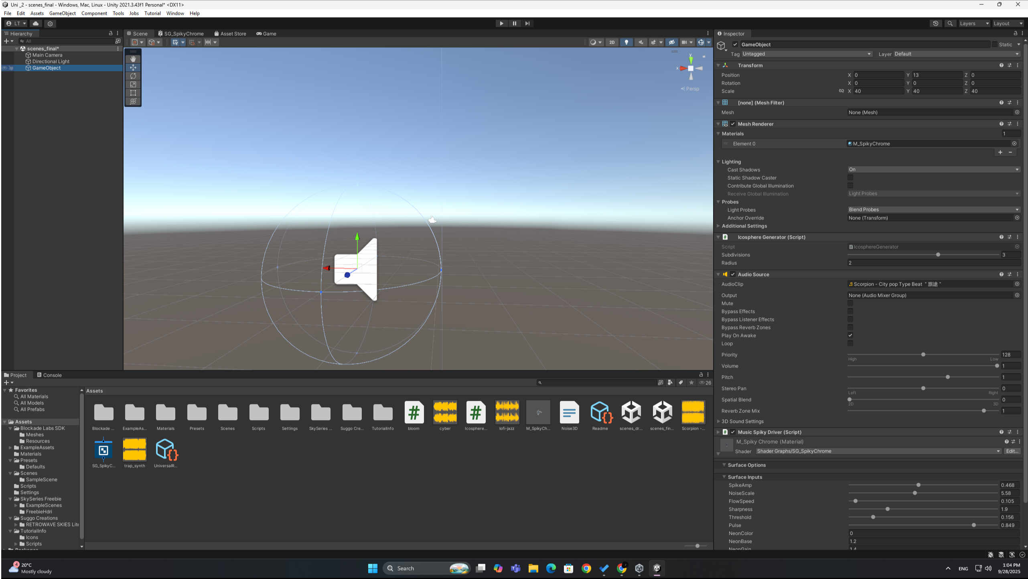
Task: Select the Rect transform tool
Action: (133, 93)
